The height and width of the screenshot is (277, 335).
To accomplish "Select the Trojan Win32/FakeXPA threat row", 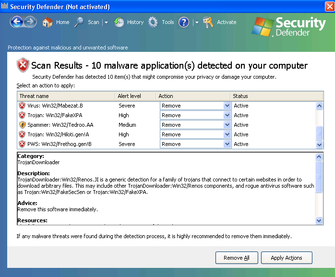I will pos(55,115).
